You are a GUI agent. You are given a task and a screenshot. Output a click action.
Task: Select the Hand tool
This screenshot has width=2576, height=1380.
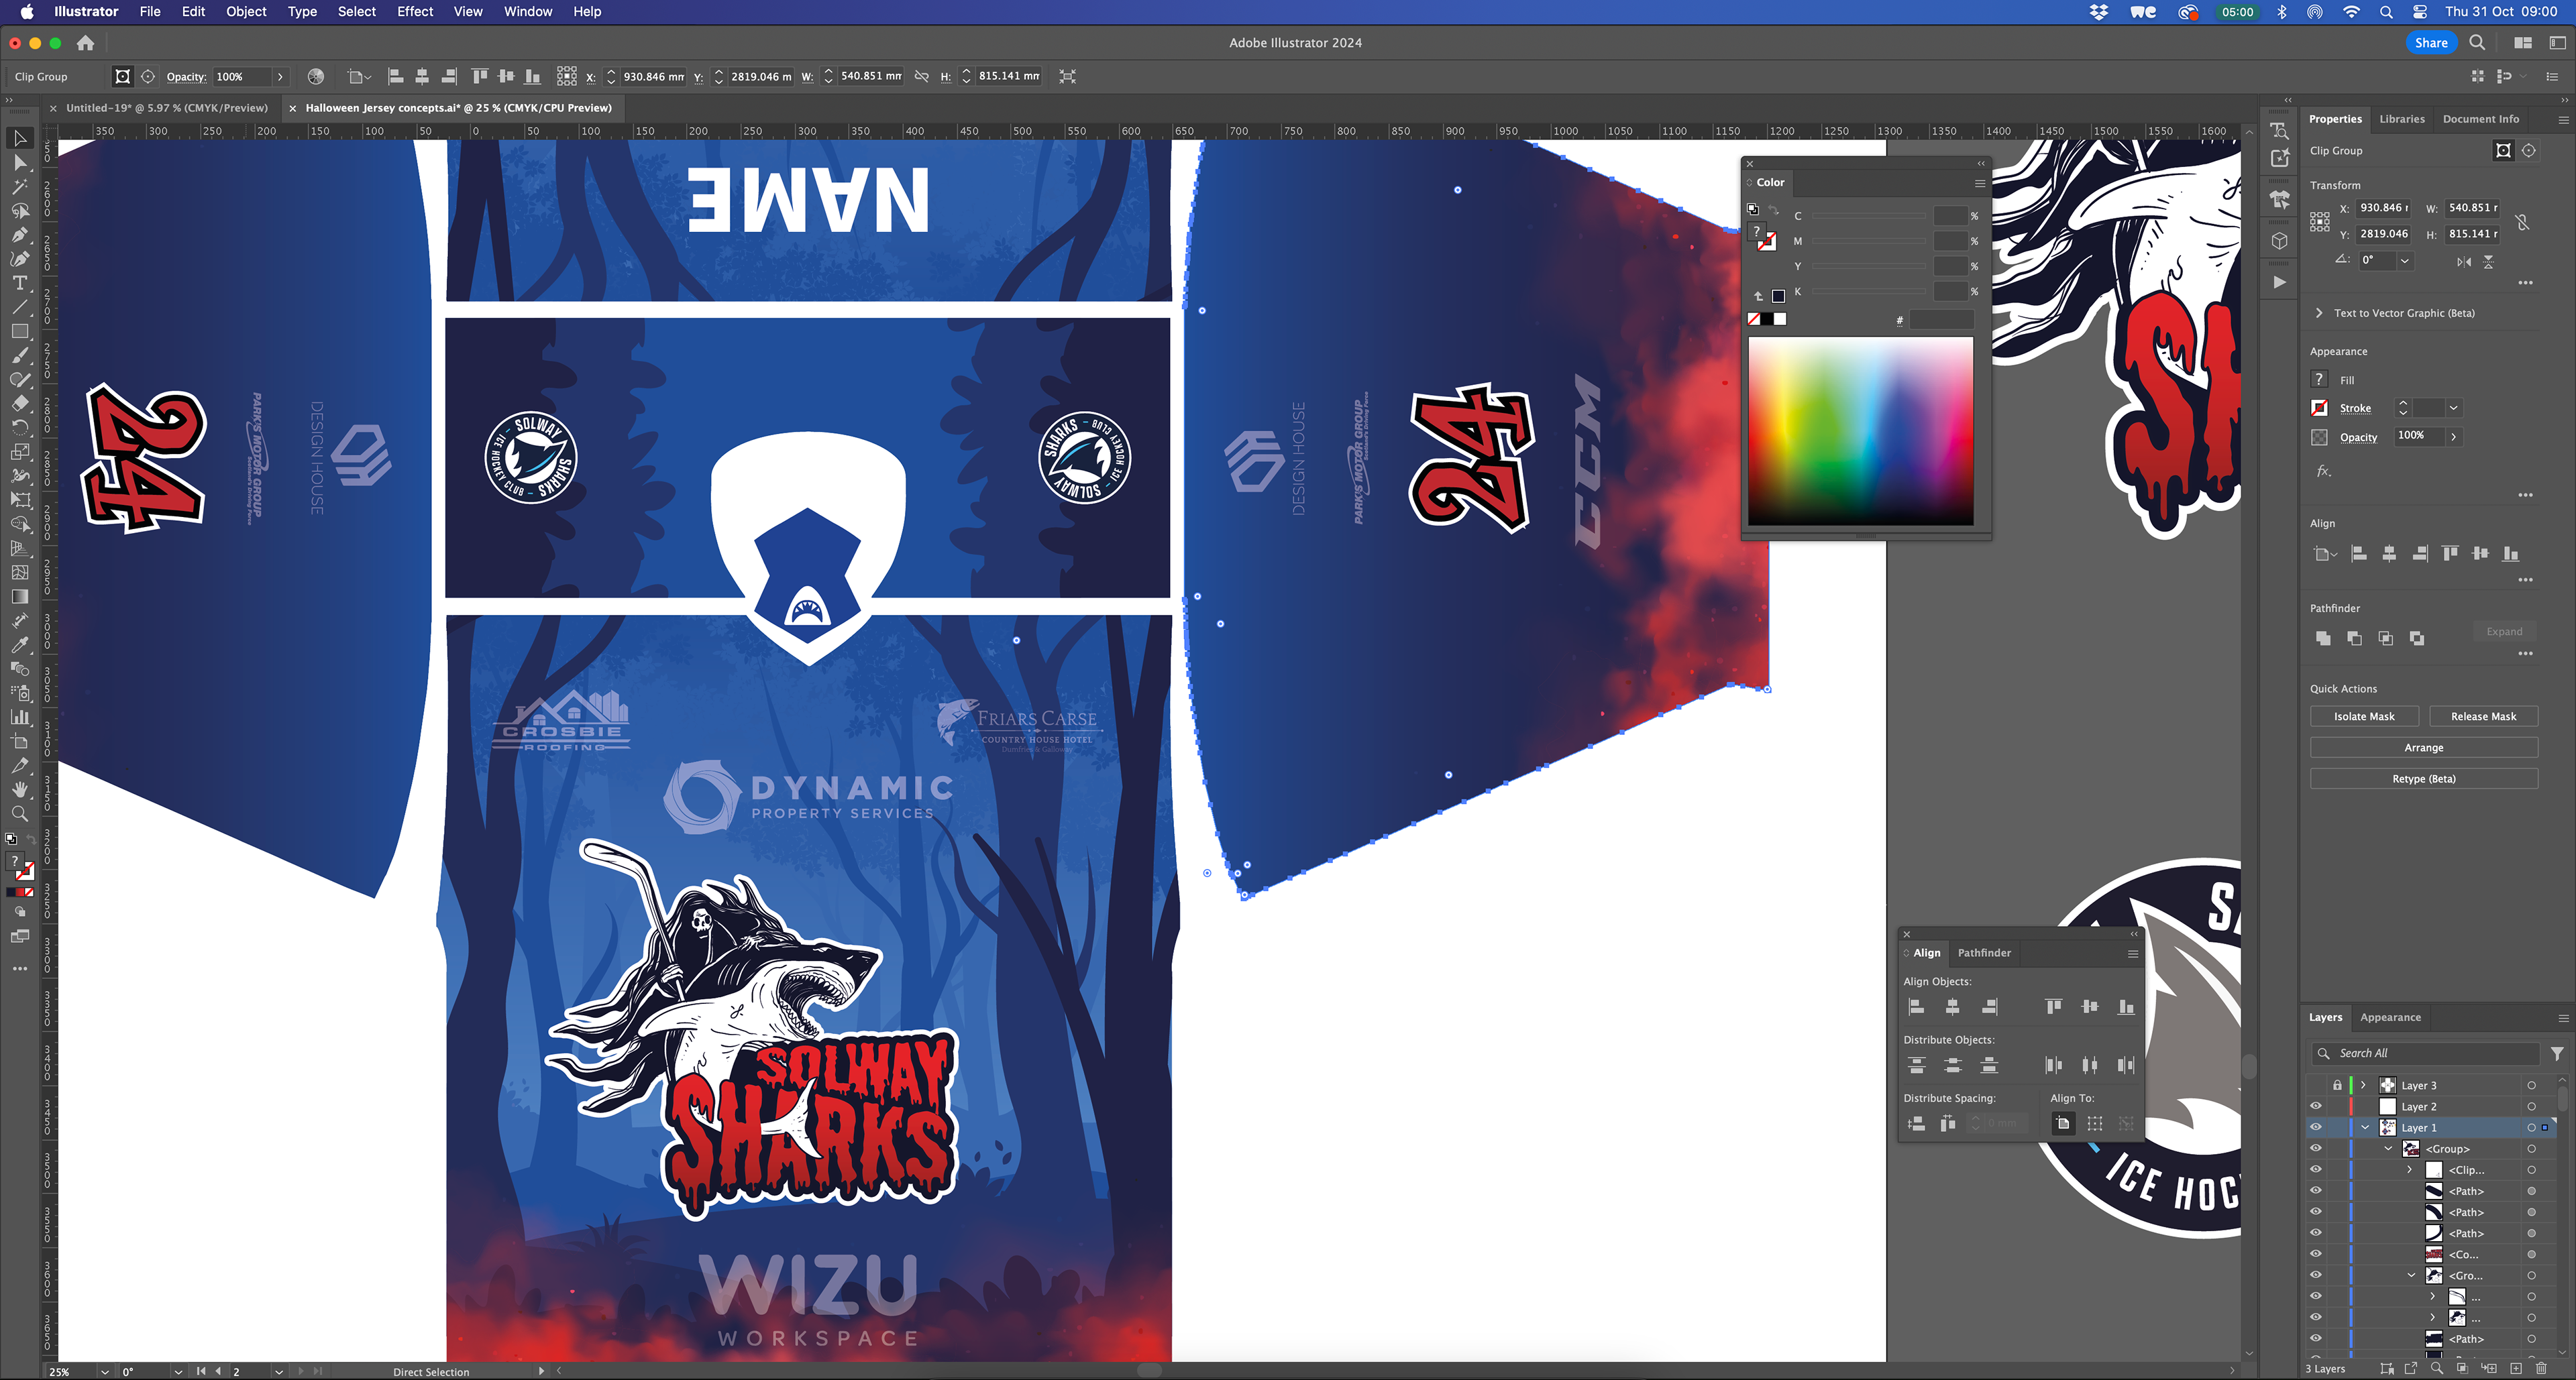click(19, 789)
